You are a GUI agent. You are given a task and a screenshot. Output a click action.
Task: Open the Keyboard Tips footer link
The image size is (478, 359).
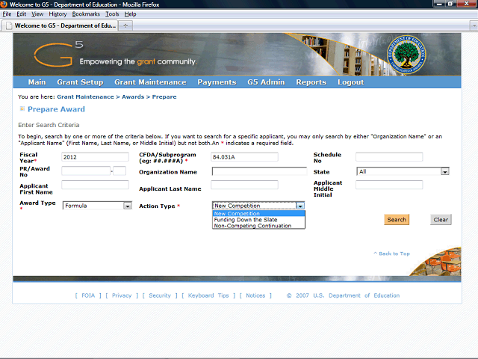pos(208,295)
